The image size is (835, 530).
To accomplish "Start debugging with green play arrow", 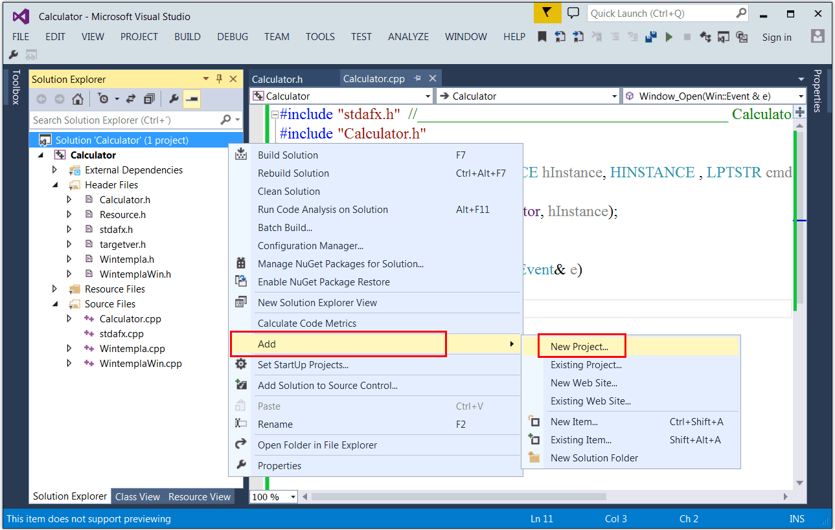I will tap(669, 37).
